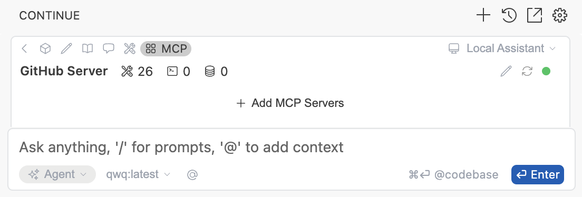Open the docs book icon section
This screenshot has height=197, width=582.
pyautogui.click(x=88, y=48)
